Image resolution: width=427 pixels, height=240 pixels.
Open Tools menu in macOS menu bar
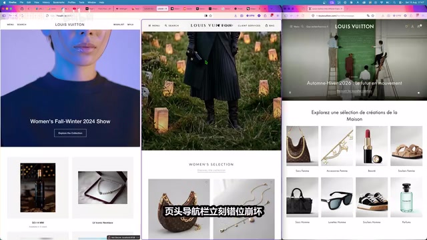coord(81,2)
